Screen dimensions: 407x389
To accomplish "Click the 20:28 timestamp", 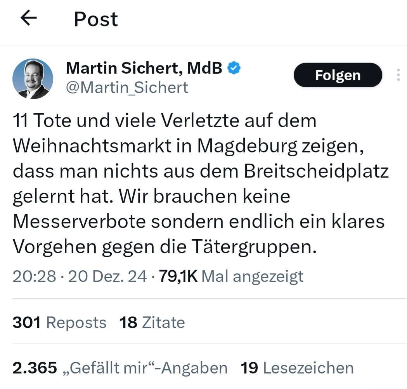I will click(x=34, y=277).
